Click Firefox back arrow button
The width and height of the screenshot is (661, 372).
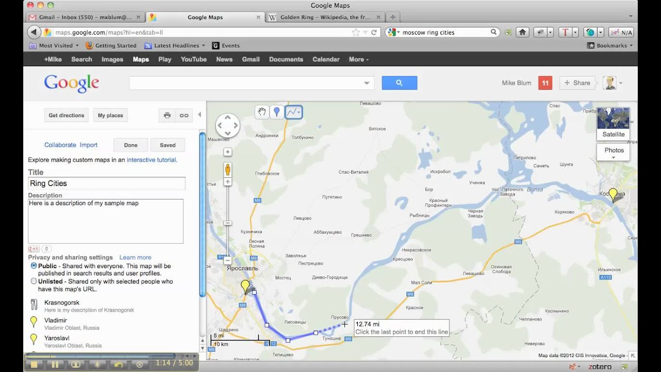[34, 32]
